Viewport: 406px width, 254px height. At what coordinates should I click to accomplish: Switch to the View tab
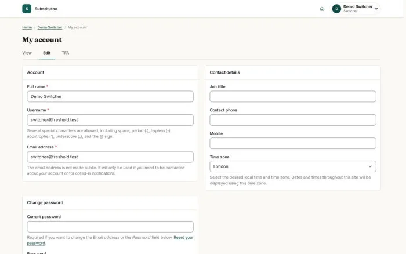(x=27, y=53)
